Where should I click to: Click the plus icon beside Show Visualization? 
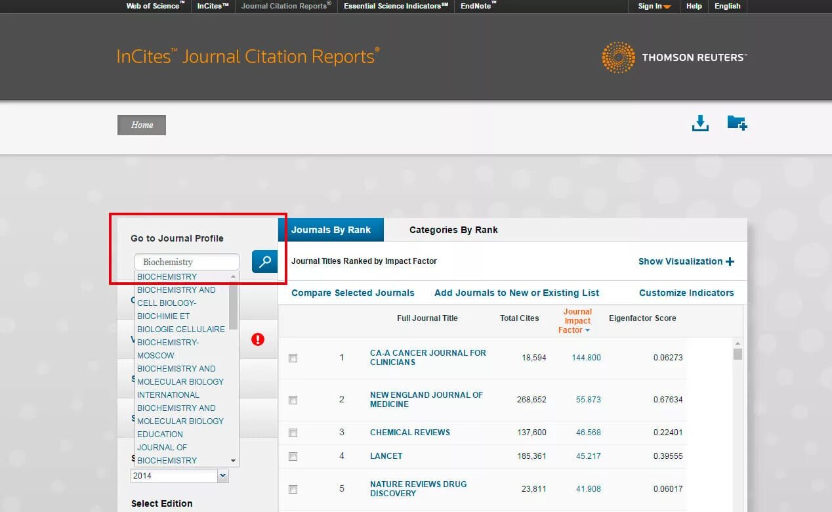click(730, 261)
